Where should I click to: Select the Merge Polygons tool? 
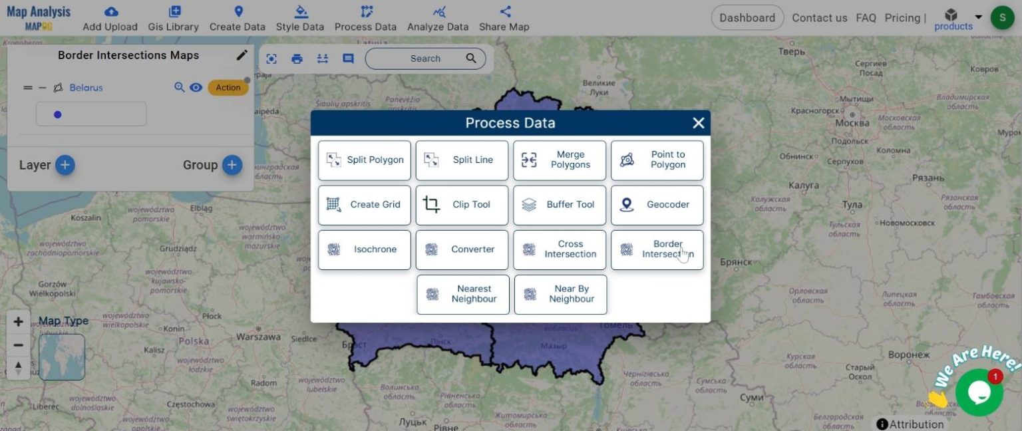(560, 160)
